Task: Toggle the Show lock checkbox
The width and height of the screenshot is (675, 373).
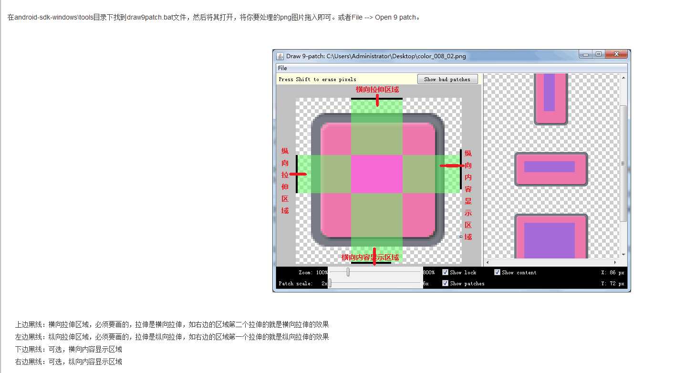Action: (x=446, y=272)
